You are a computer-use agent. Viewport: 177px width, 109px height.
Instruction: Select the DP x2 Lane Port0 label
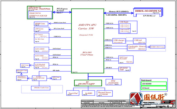pos(59,29)
